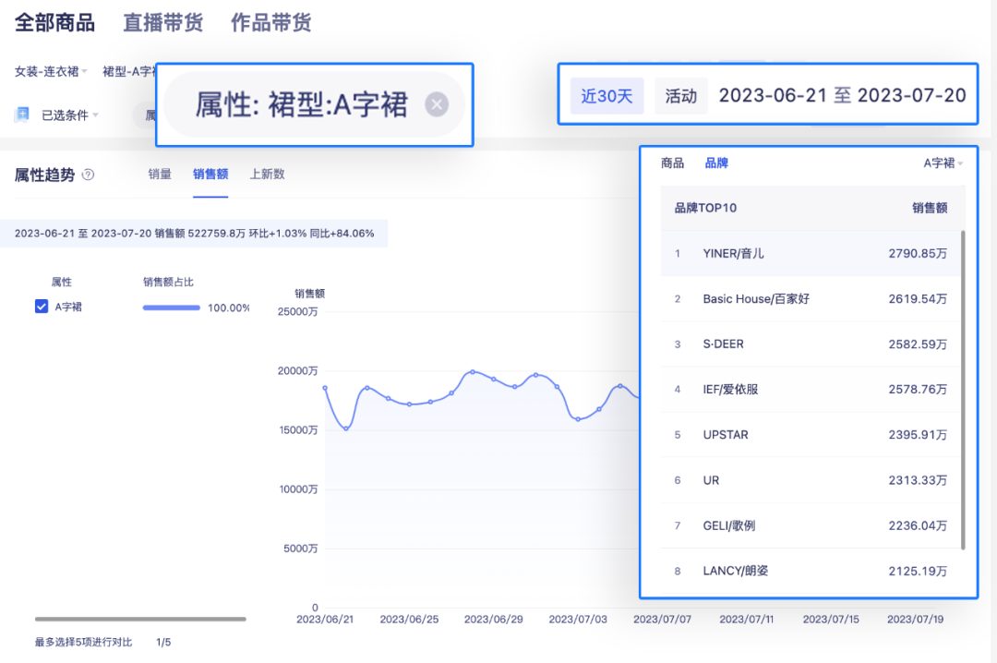Switch to 作品带货 tab
997x663 pixels.
pyautogui.click(x=270, y=22)
